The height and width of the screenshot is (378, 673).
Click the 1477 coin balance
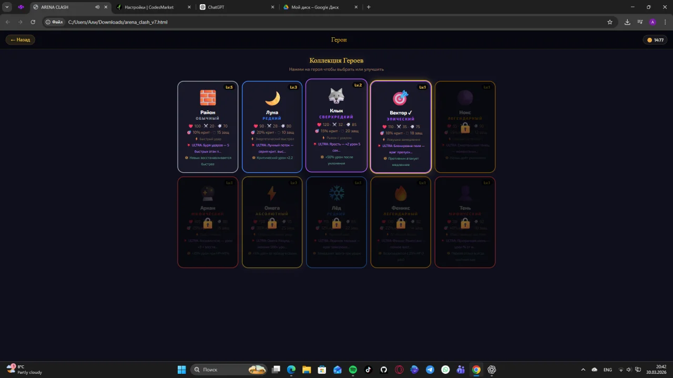655,40
